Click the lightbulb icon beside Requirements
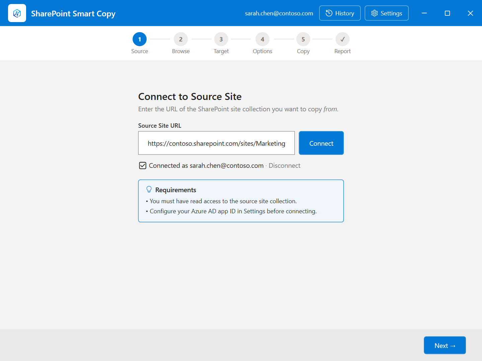 click(x=149, y=190)
